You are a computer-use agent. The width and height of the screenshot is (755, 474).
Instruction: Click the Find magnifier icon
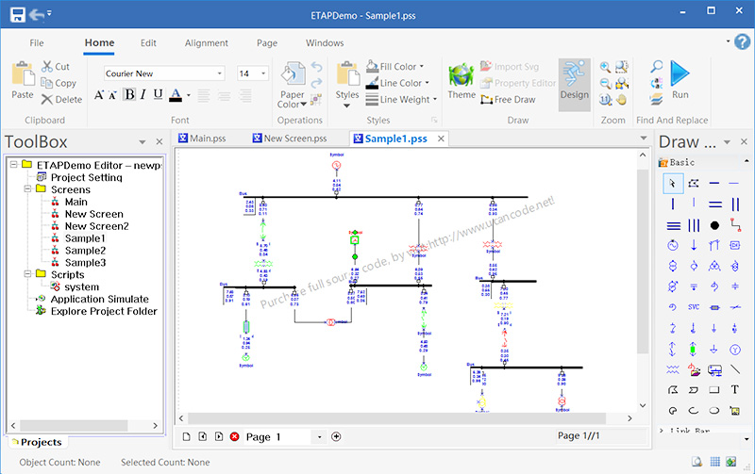point(656,66)
